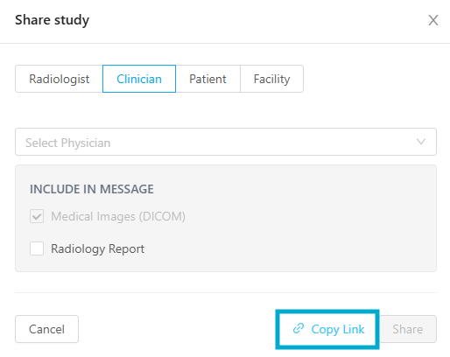Open the Patient tab
This screenshot has width=450, height=357.
tap(207, 79)
